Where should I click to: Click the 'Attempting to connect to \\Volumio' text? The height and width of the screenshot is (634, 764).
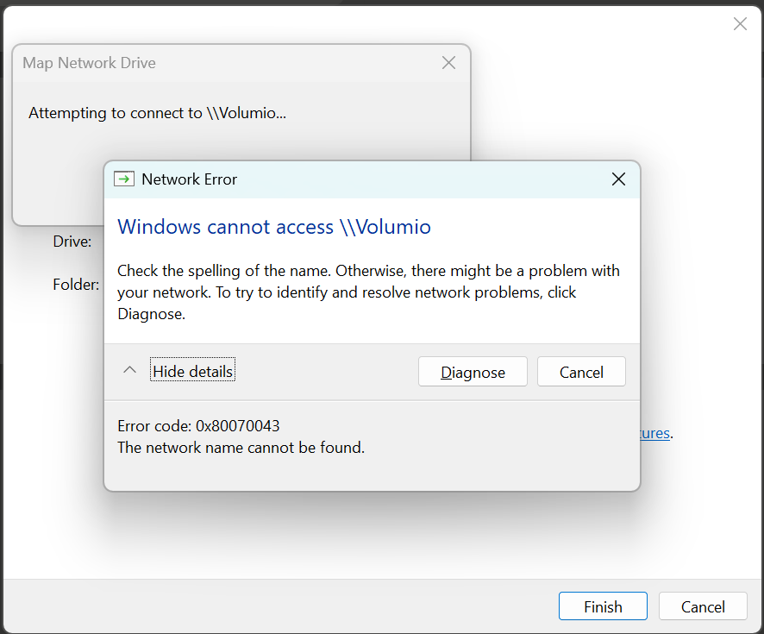pyautogui.click(x=157, y=113)
